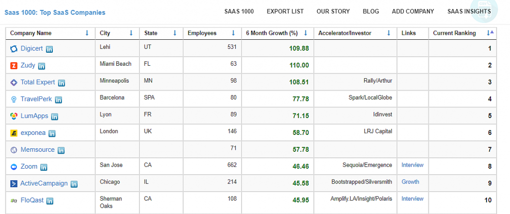Viewport: 510px width, 214px height.
Task: Go to the SAAS INSIGHTS page
Action: 469,11
